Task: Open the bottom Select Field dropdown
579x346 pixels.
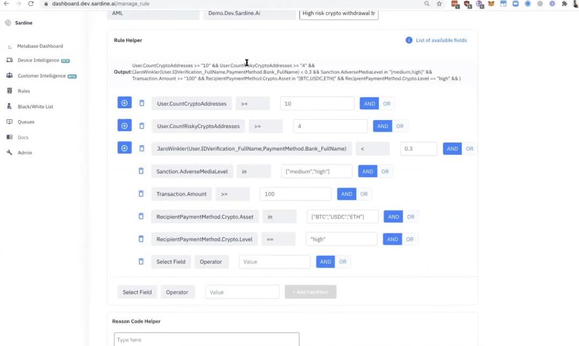Action: [137, 292]
